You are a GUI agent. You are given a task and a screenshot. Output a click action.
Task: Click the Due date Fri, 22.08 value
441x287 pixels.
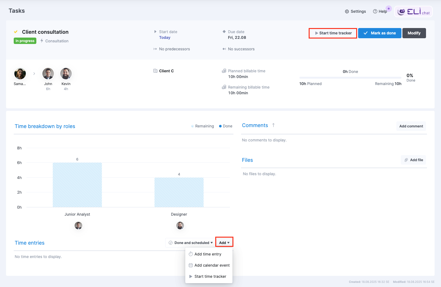[x=237, y=38]
